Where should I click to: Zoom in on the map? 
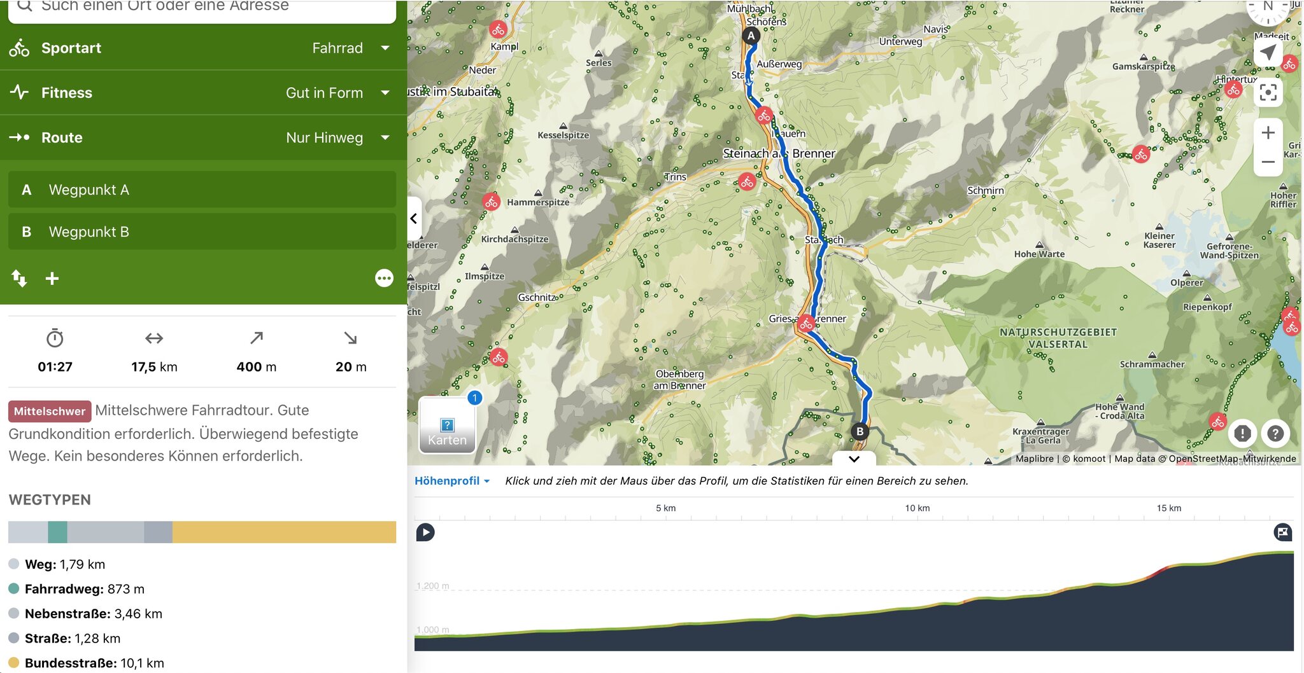tap(1268, 132)
